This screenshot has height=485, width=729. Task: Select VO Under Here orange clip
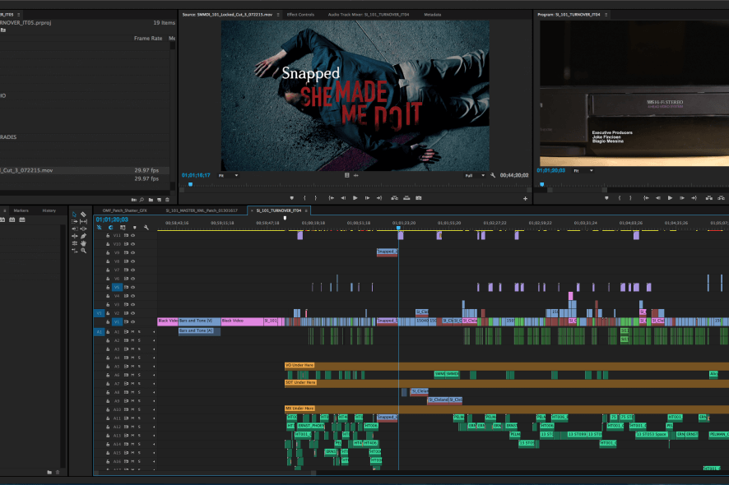click(x=507, y=366)
